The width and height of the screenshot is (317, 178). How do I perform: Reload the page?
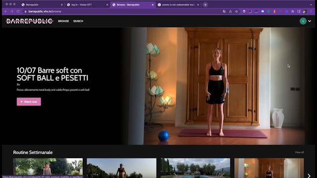(x=18, y=11)
